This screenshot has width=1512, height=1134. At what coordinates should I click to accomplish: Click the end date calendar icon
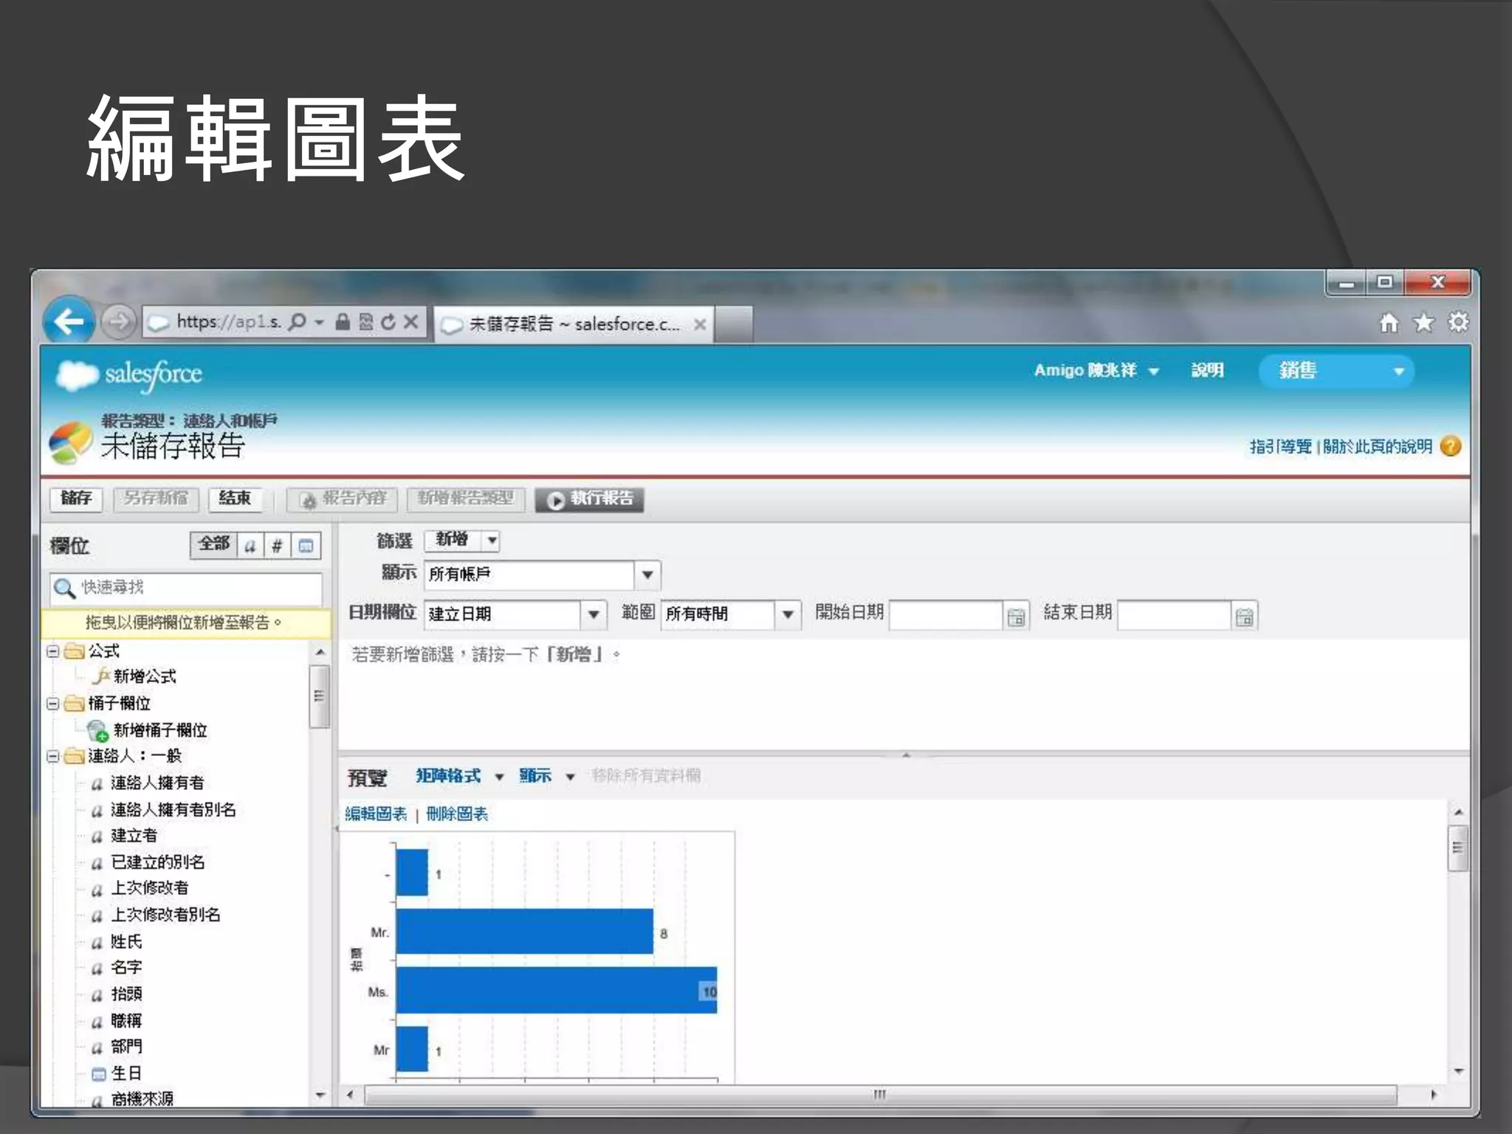[x=1244, y=616]
